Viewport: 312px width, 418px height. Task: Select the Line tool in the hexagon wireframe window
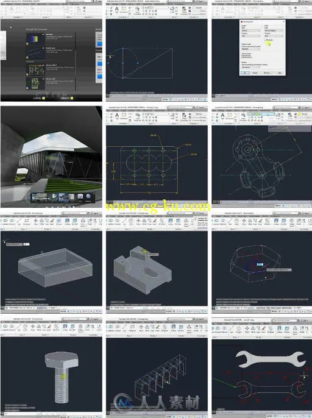click(x=230, y=222)
